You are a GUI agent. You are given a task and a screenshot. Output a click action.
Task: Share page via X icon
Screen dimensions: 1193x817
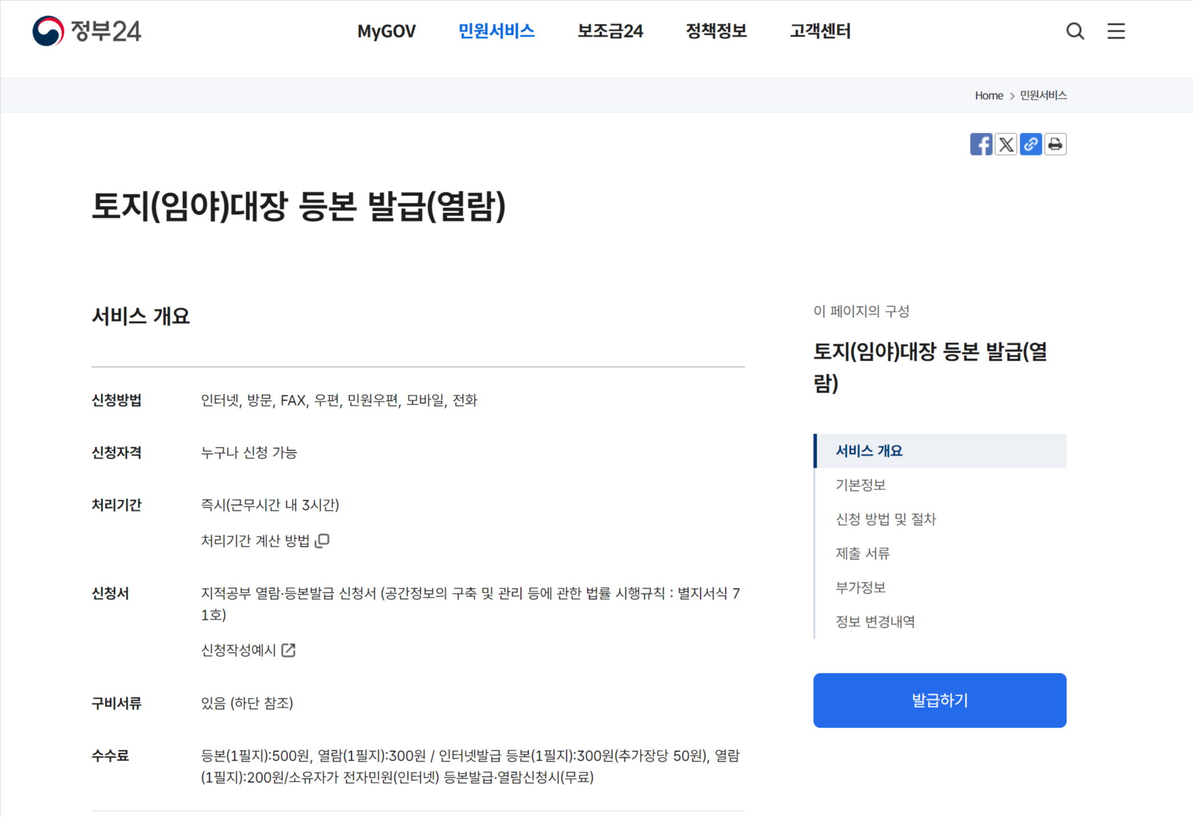click(1006, 144)
